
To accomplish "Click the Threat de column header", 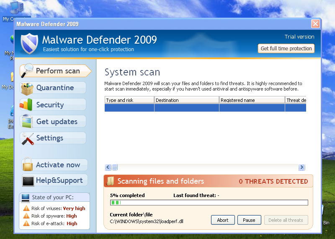I will tap(296, 100).
